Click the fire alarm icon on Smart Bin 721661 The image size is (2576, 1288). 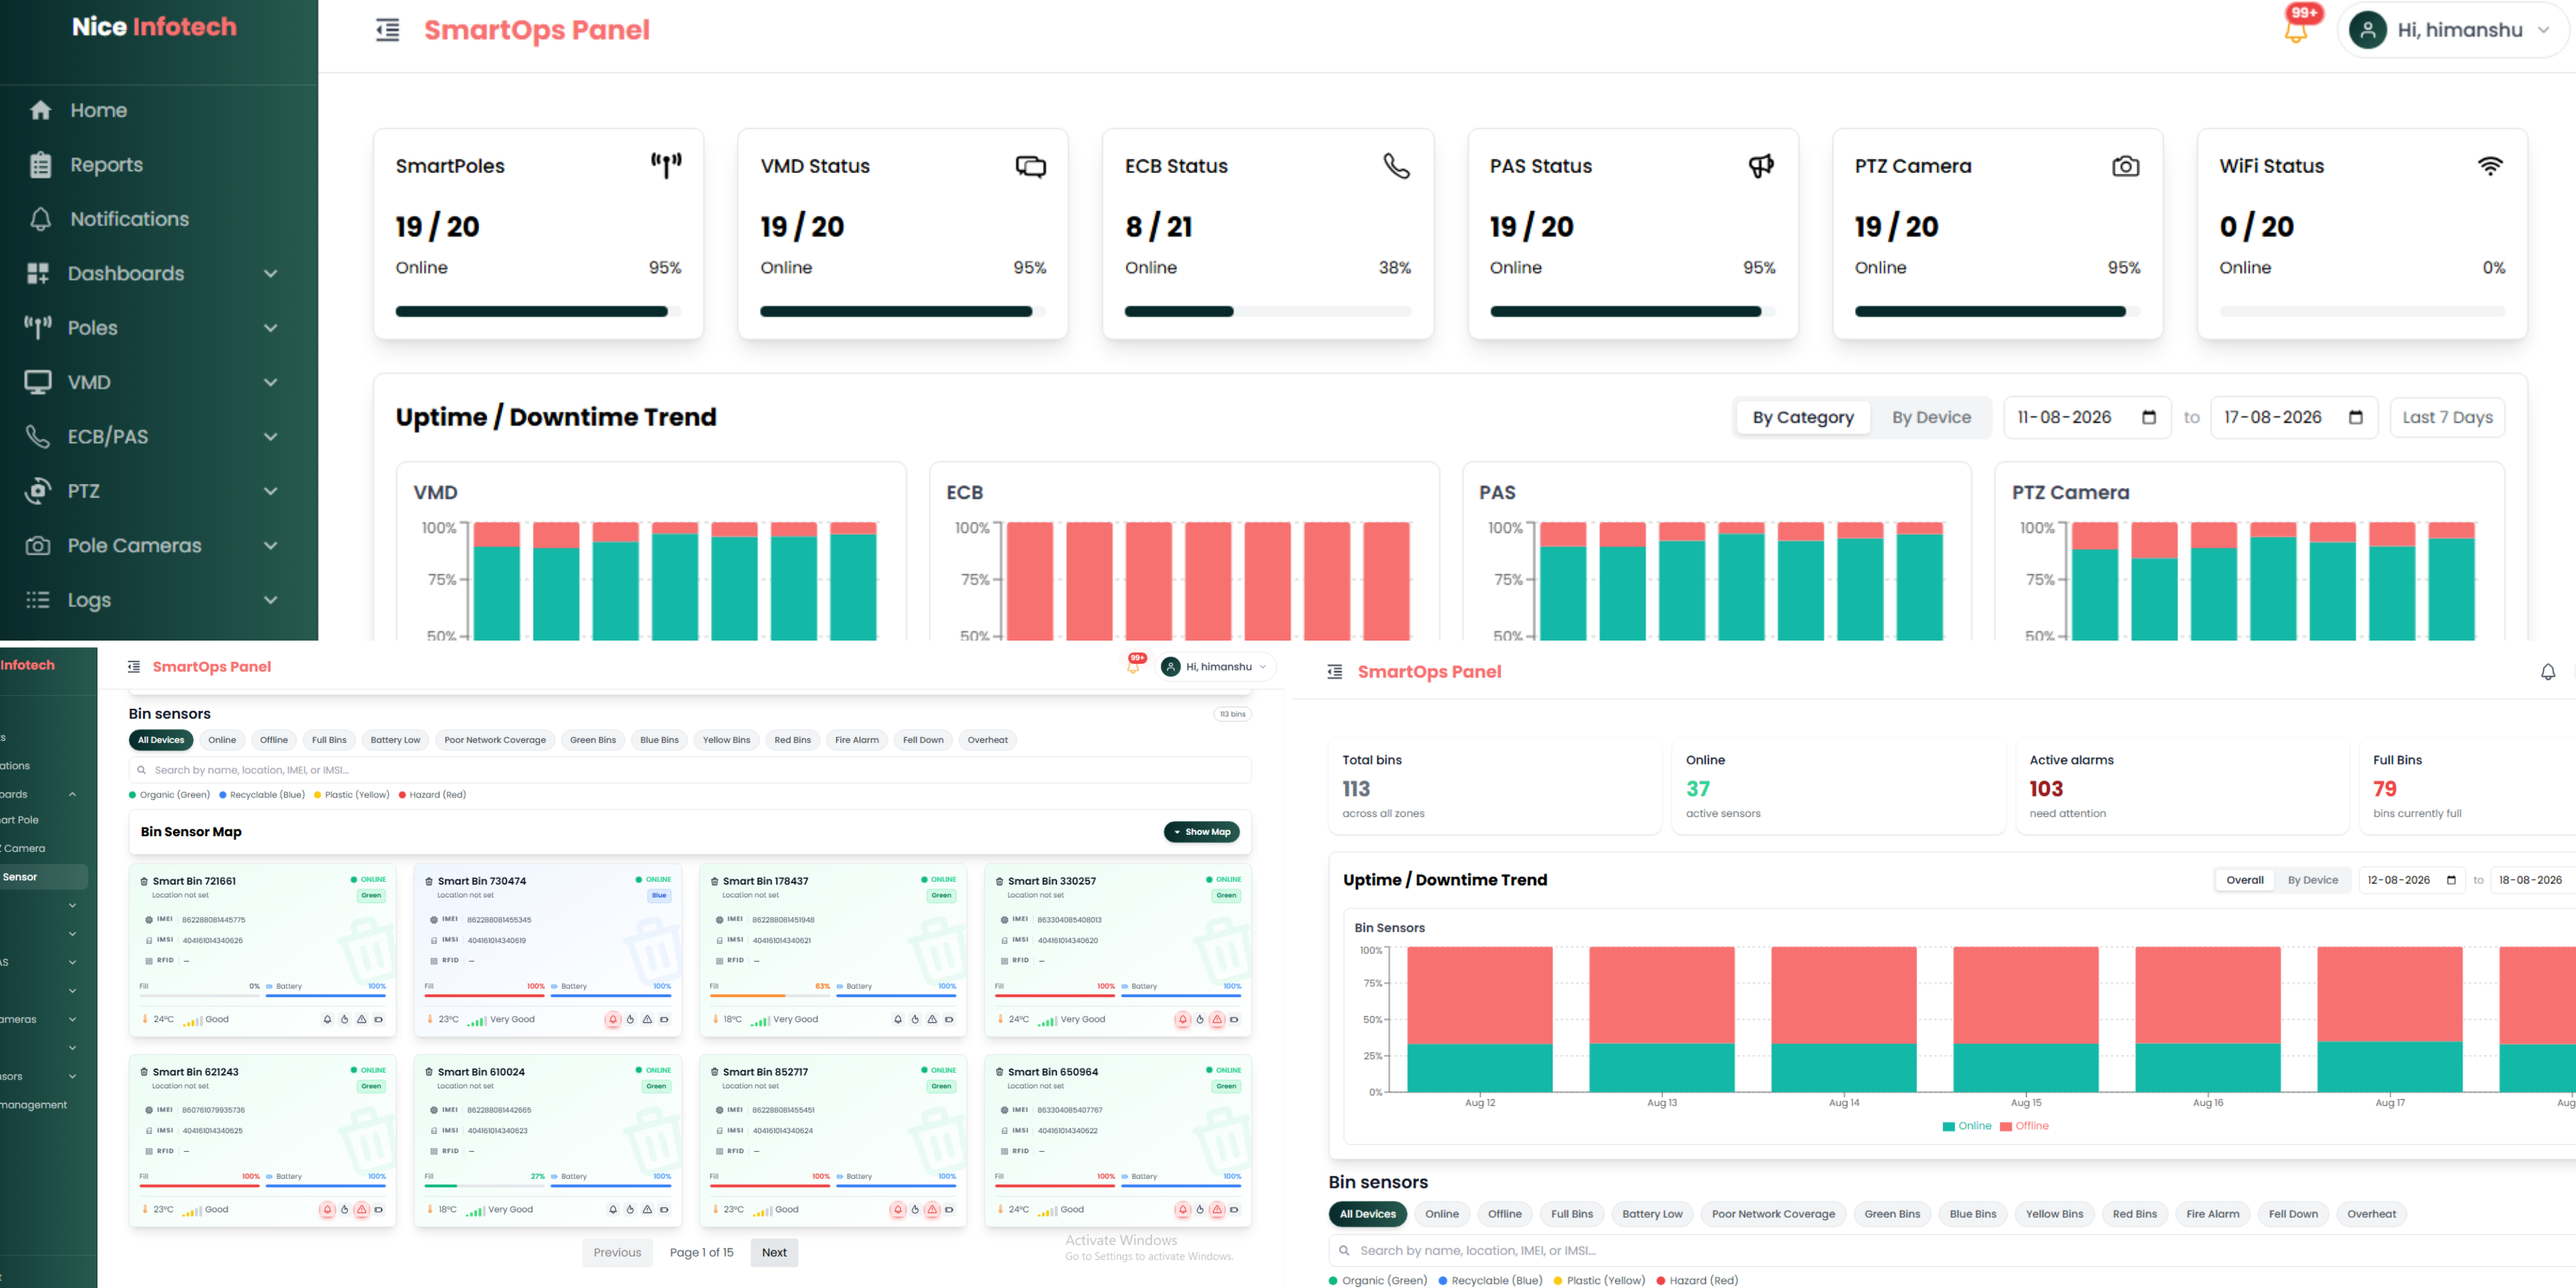click(344, 1019)
